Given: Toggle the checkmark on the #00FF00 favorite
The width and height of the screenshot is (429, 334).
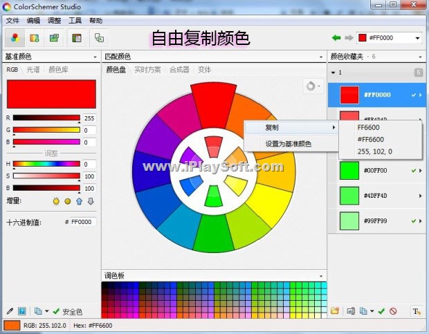Looking at the screenshot, I should (x=413, y=171).
